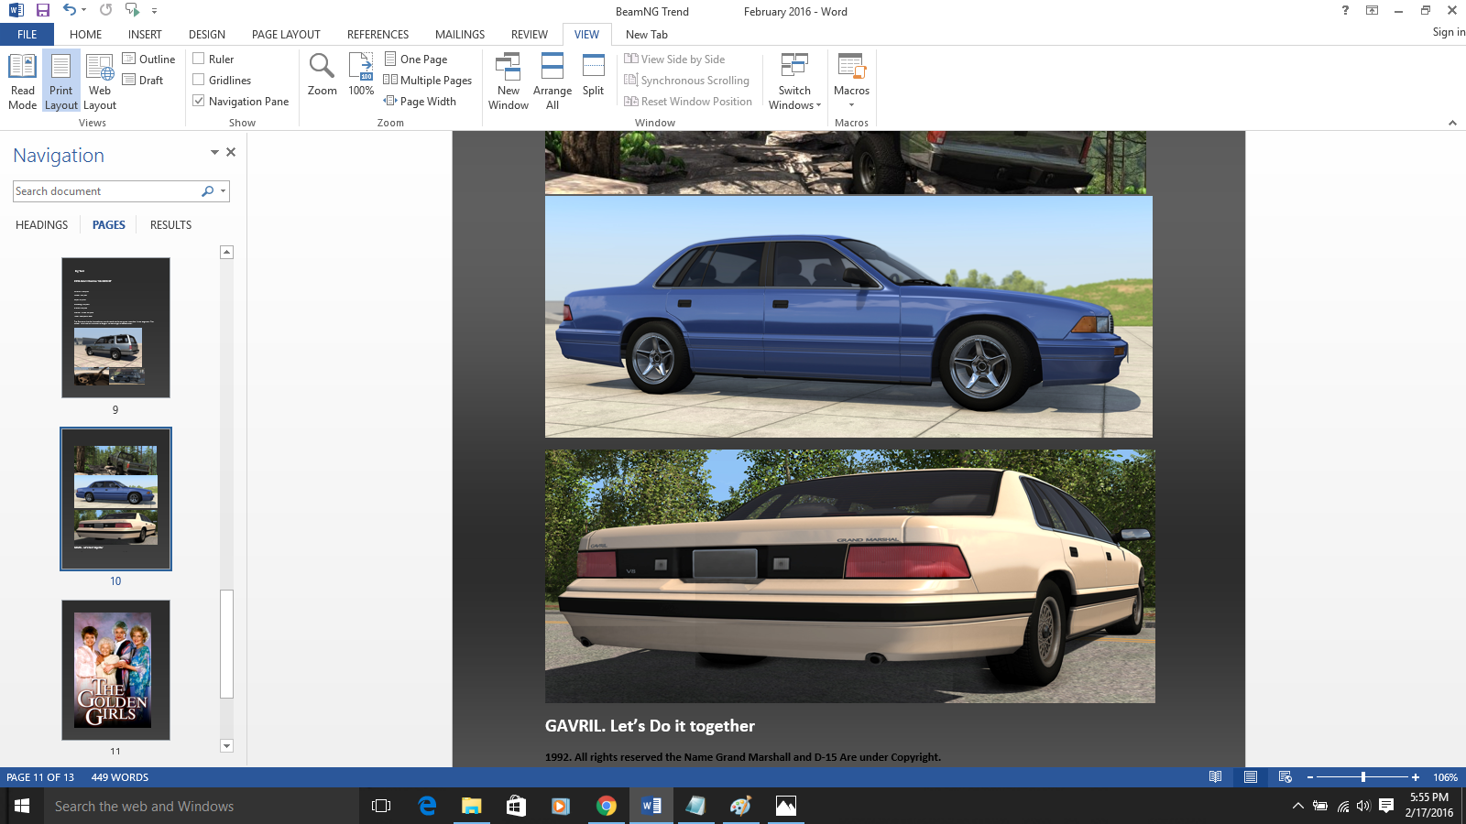
Task: Switch to HEADINGS tab in Navigation pane
Action: 41,225
